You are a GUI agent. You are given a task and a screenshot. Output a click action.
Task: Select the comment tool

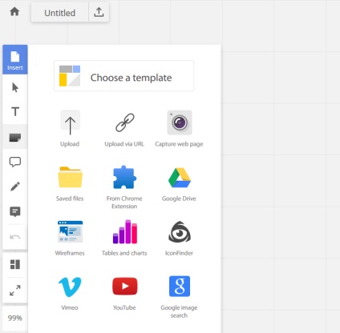coord(15,211)
